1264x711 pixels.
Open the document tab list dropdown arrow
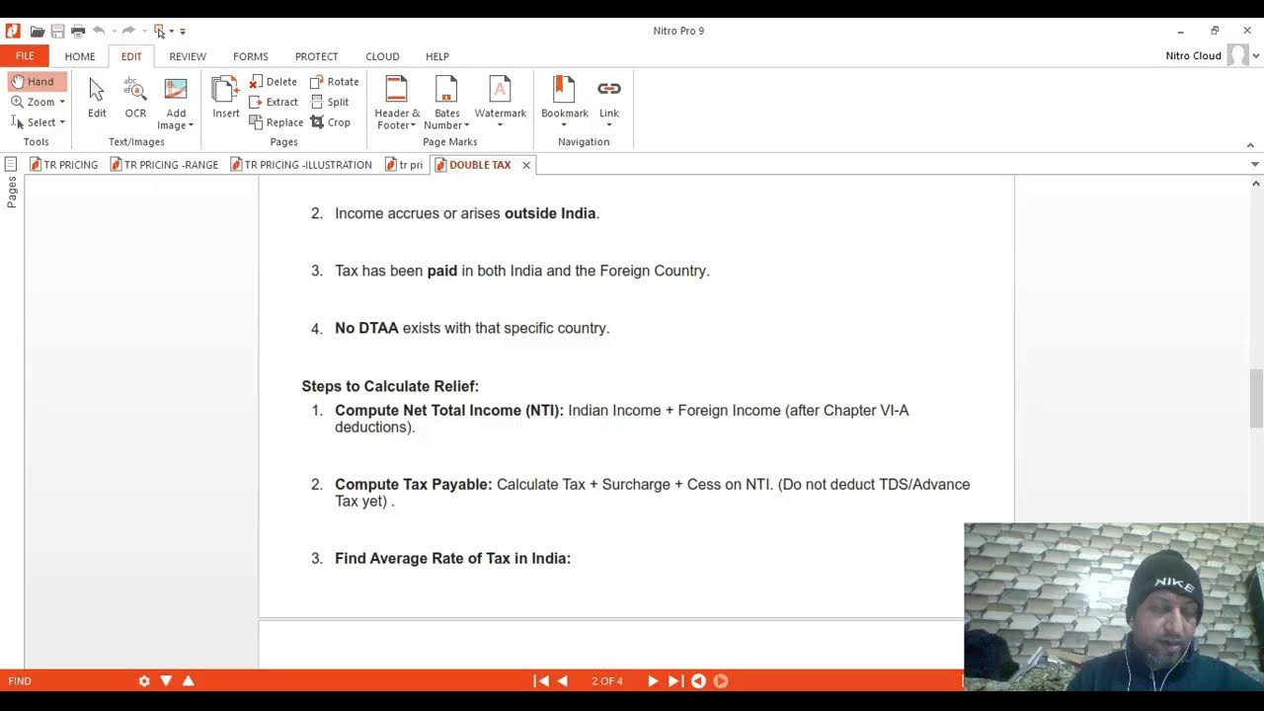click(x=1255, y=164)
